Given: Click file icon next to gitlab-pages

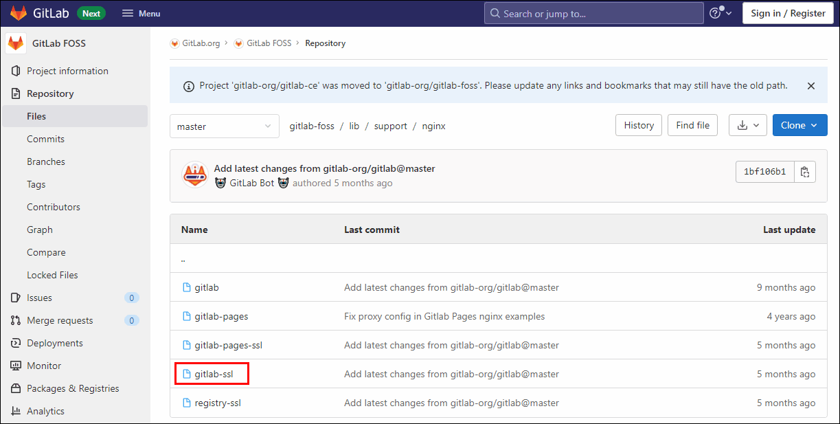Looking at the screenshot, I should pos(186,316).
